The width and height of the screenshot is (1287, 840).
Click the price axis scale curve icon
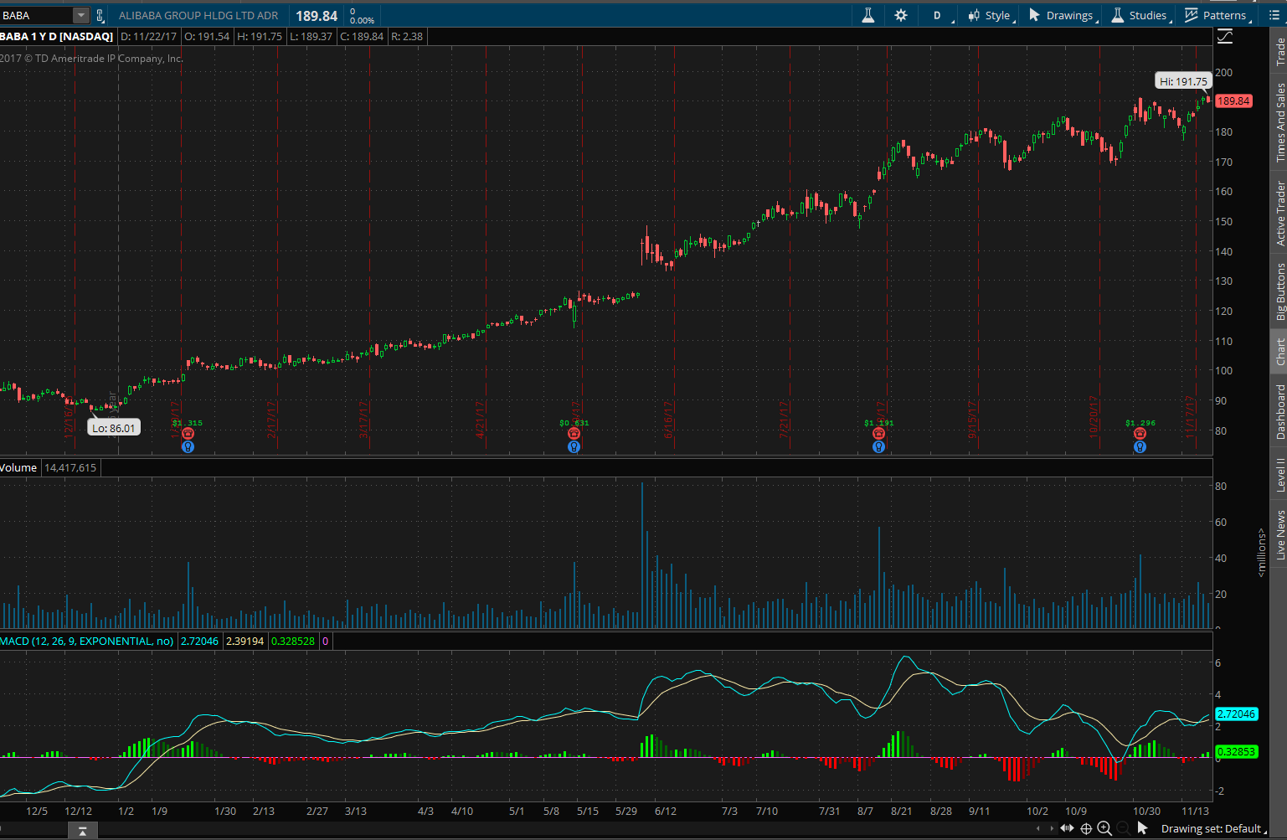click(1225, 36)
